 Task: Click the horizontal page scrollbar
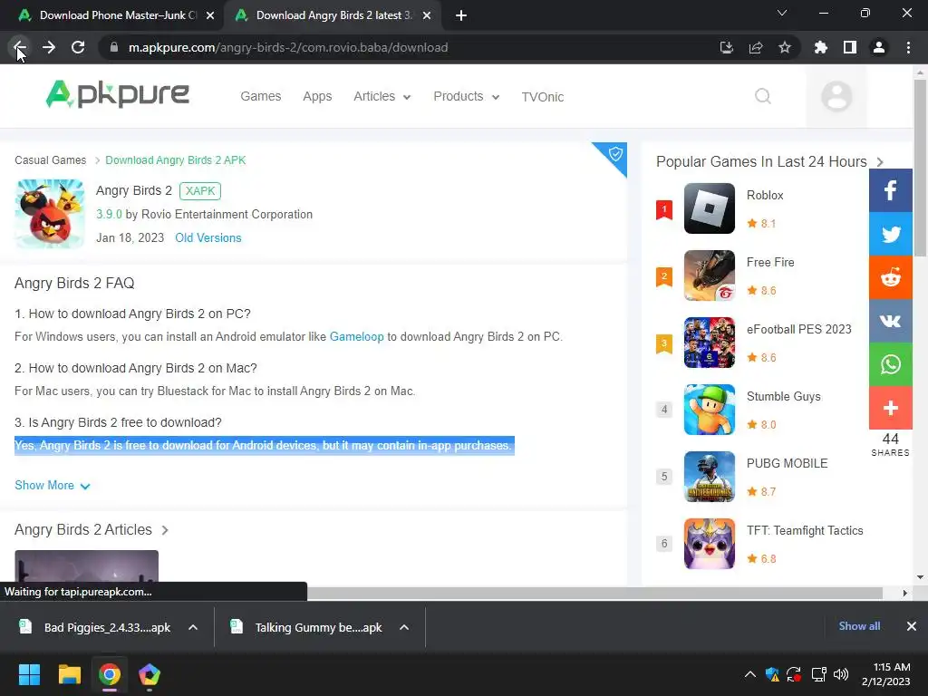click(x=594, y=593)
